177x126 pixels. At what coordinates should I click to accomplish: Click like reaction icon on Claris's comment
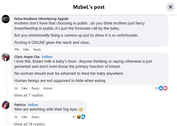161,88
